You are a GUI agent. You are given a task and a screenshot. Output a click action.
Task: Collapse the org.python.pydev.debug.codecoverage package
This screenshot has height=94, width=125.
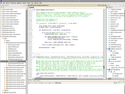[5, 43]
